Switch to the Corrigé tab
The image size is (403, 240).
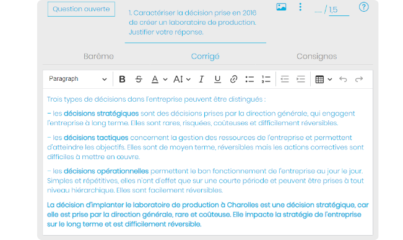[x=205, y=56]
